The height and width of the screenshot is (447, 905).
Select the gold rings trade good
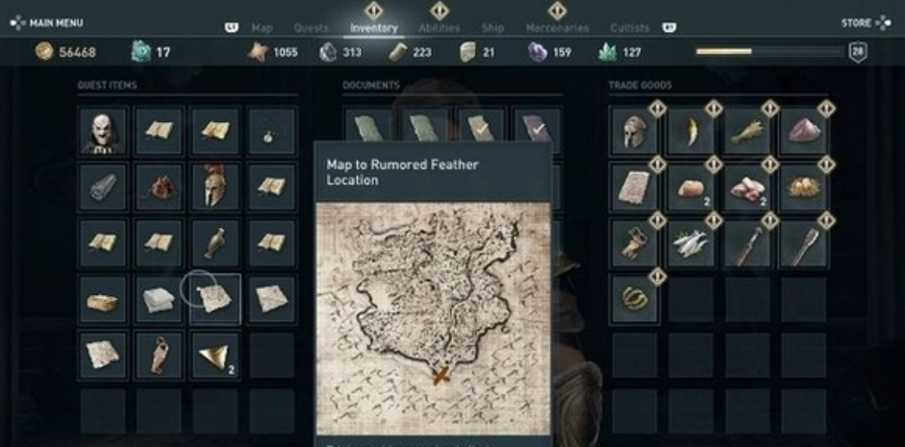click(634, 299)
